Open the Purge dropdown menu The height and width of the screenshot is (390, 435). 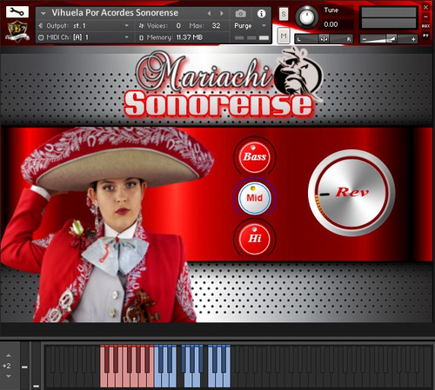250,26
